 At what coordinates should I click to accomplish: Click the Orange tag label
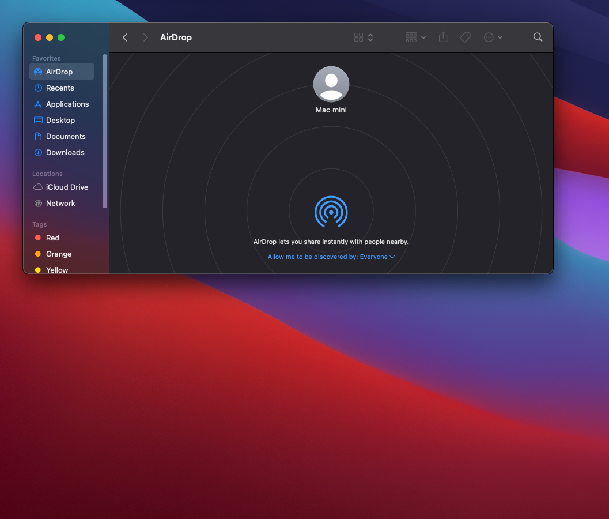(x=59, y=254)
